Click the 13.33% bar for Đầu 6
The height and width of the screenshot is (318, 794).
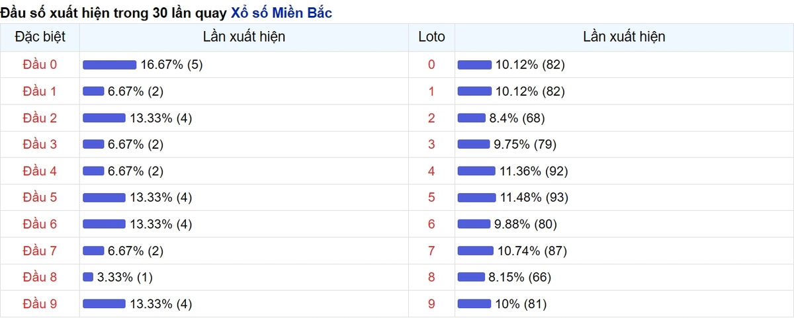tap(104, 223)
